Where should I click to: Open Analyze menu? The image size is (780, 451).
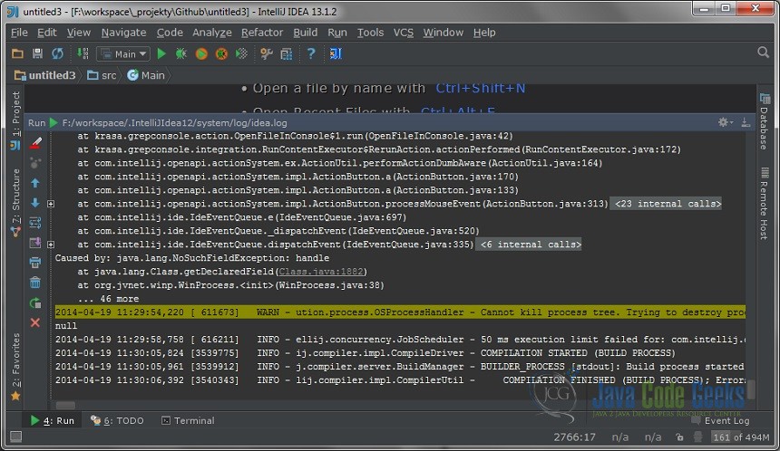coord(212,33)
